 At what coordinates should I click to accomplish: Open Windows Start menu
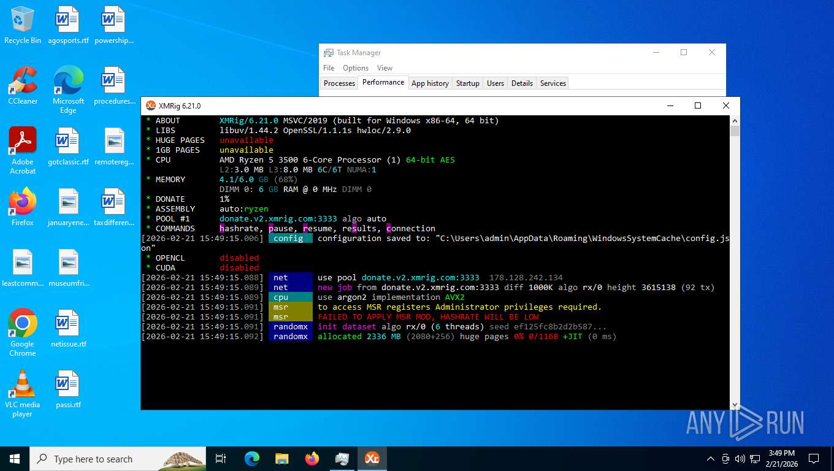coord(15,459)
